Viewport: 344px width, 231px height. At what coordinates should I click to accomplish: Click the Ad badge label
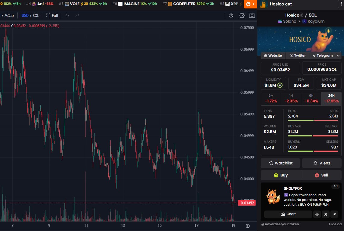336,186
